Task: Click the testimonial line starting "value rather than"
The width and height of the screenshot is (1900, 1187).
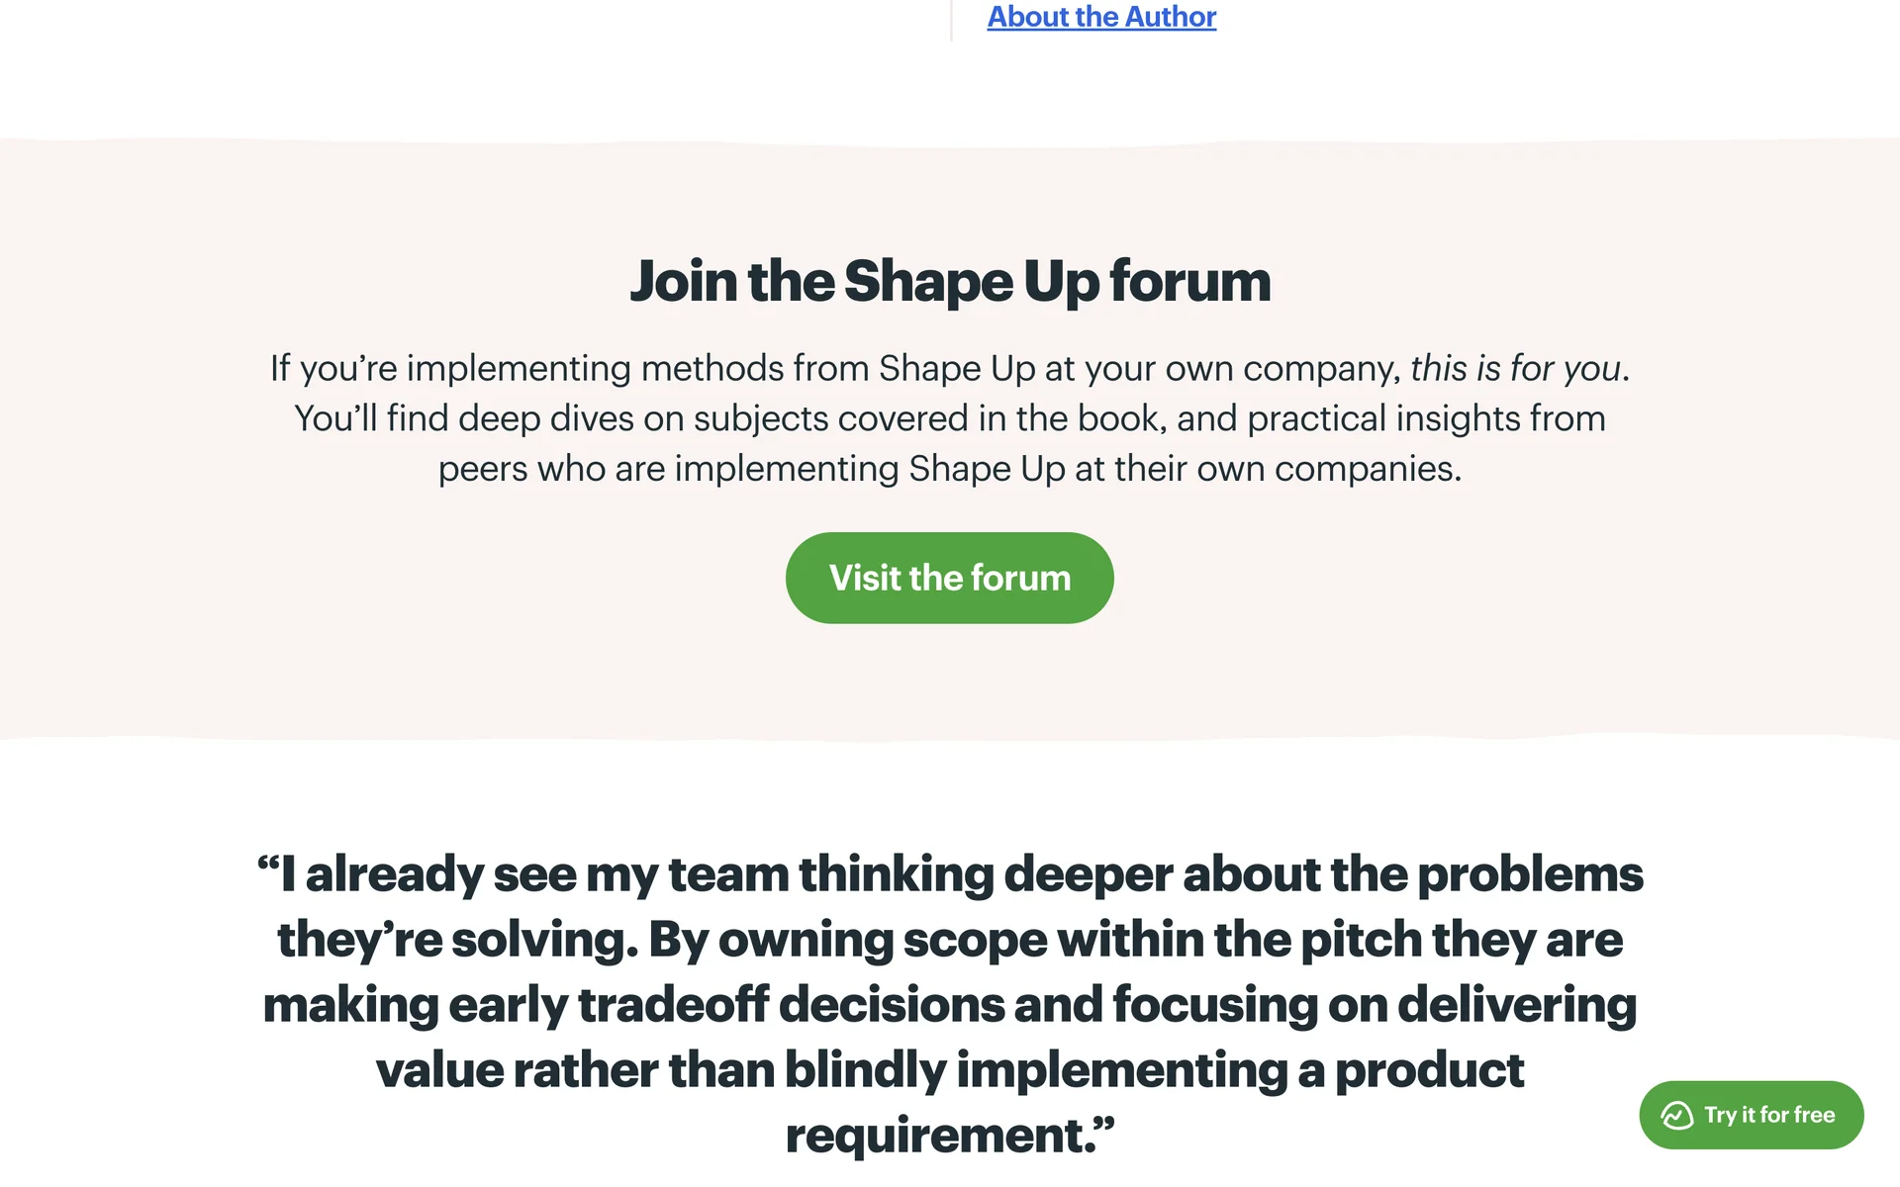Action: coord(949,1070)
